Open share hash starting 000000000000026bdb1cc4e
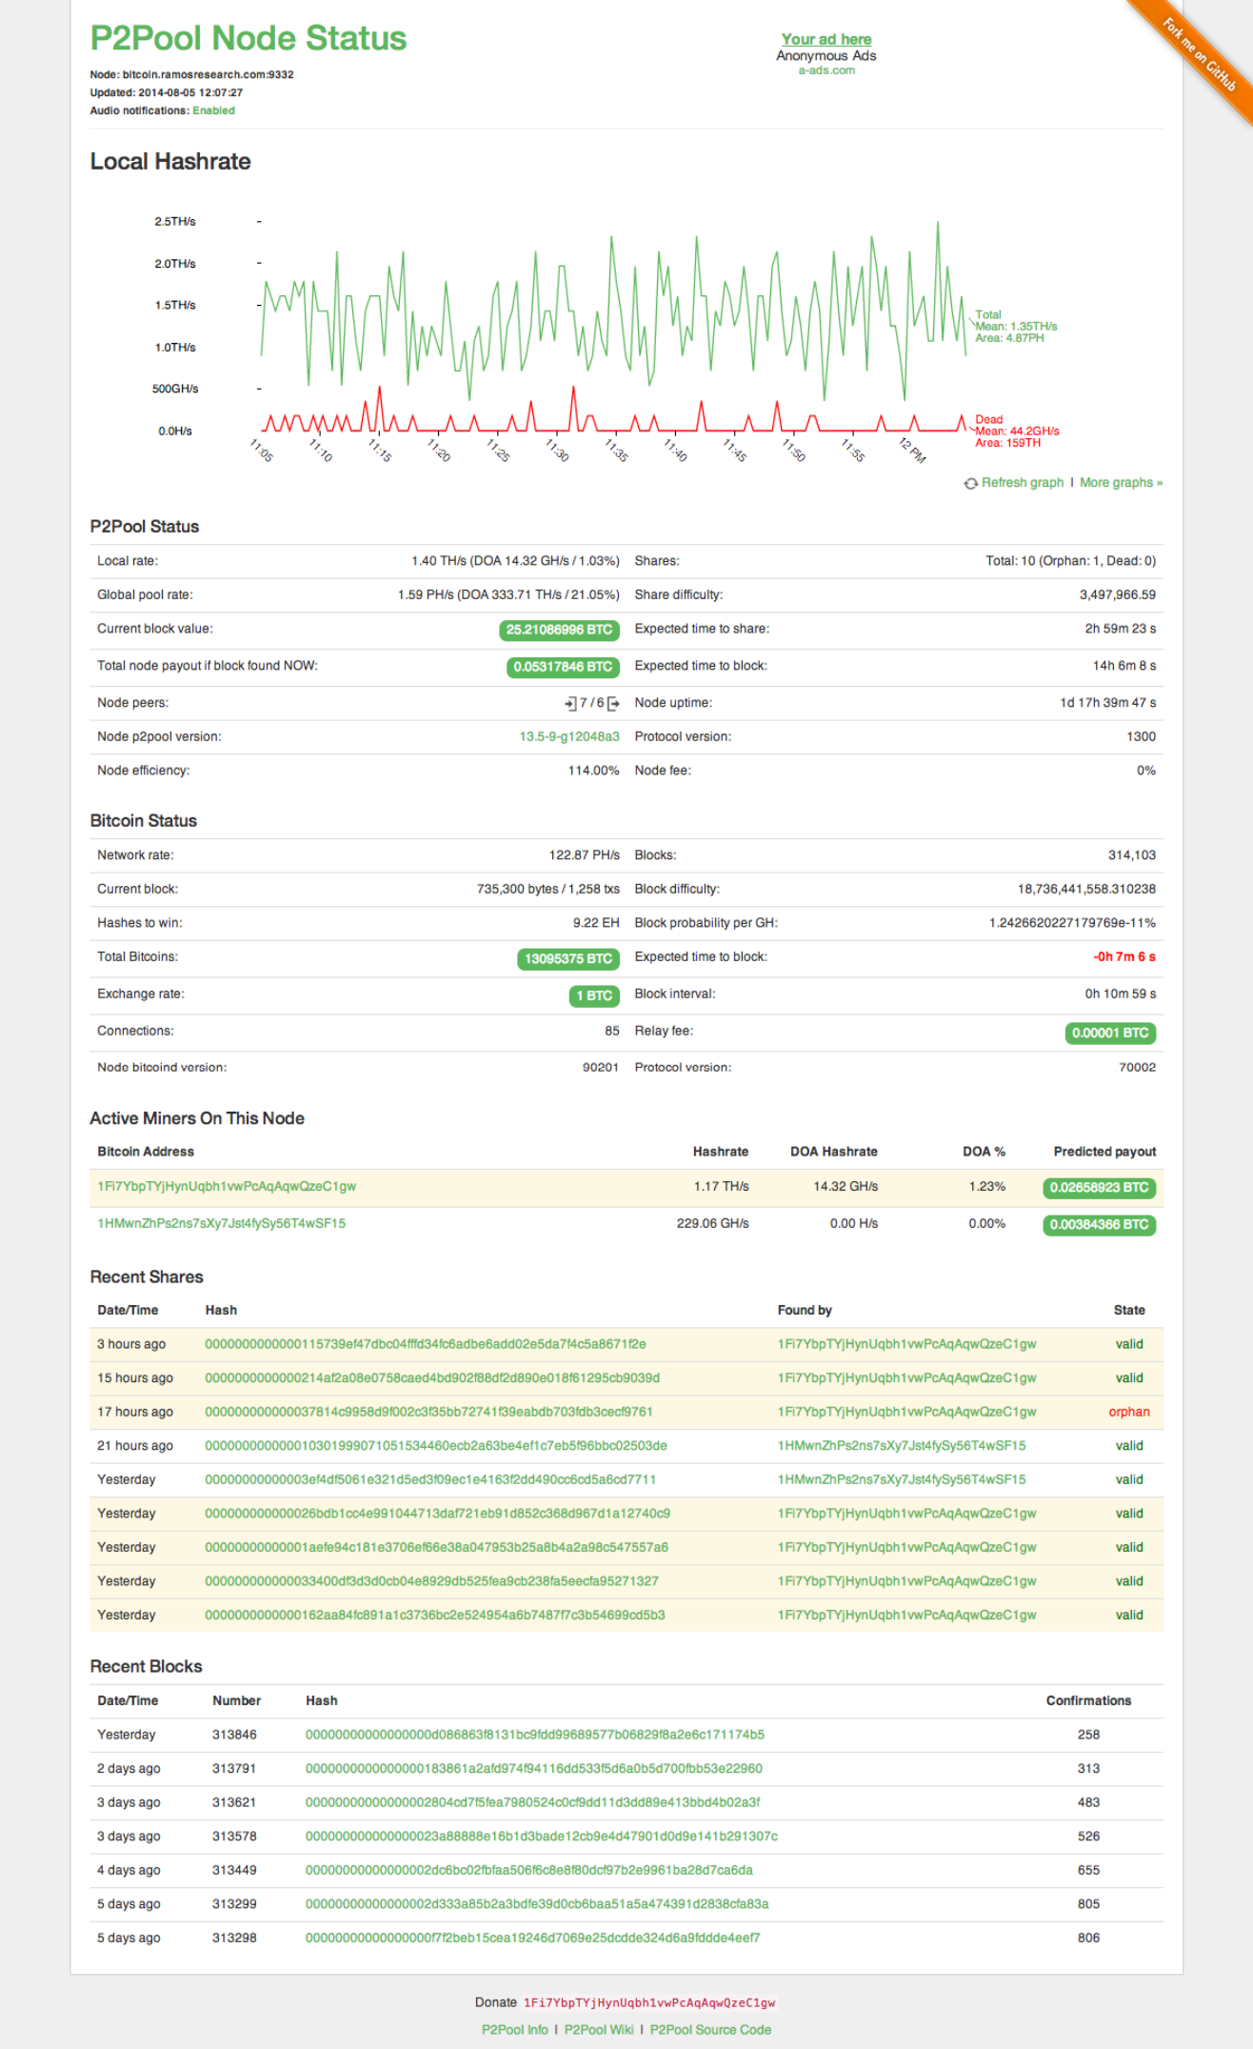Screen dimensions: 1253x2049 [x=437, y=1514]
